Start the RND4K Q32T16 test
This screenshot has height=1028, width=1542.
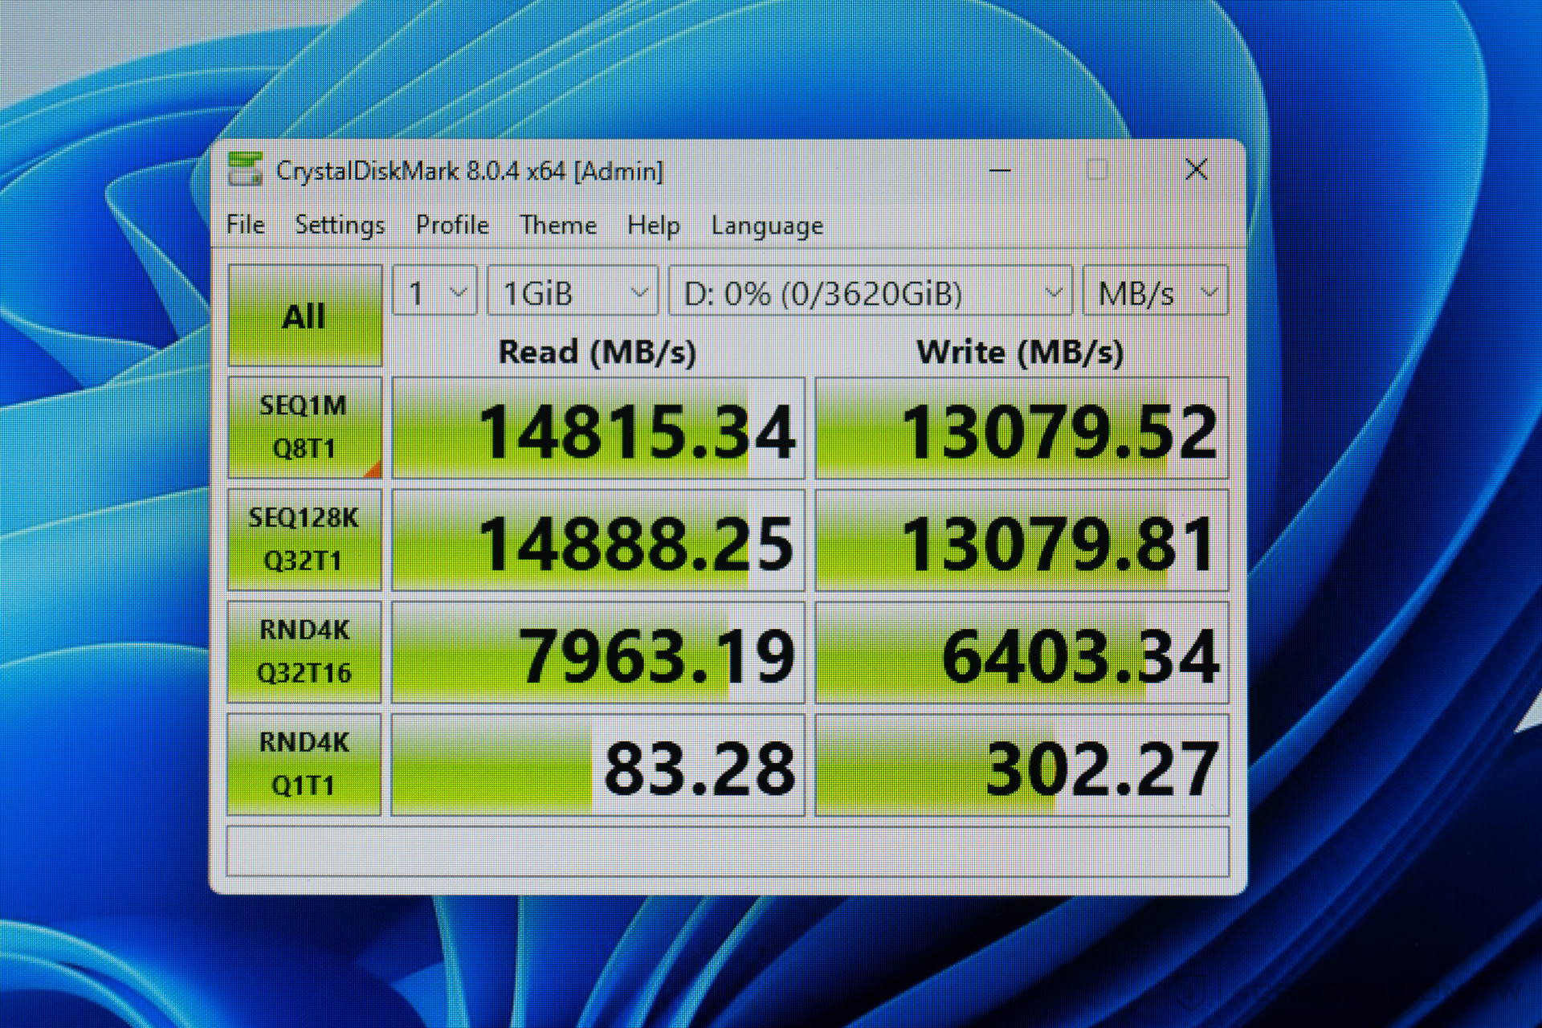point(305,652)
